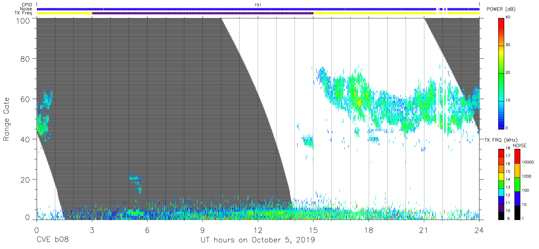Click the 'CVE b08' label
Viewport: 539px width, 249px height.
pos(52,240)
